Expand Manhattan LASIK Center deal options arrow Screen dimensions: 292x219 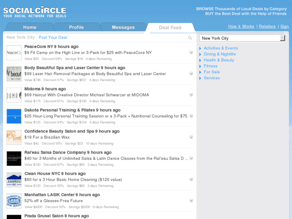coord(191,201)
